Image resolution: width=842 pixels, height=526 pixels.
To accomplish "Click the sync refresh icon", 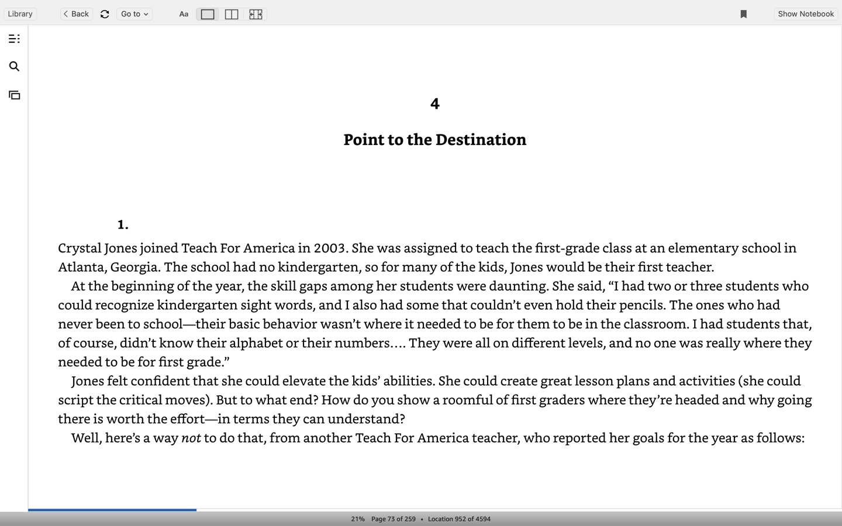I will click(105, 14).
